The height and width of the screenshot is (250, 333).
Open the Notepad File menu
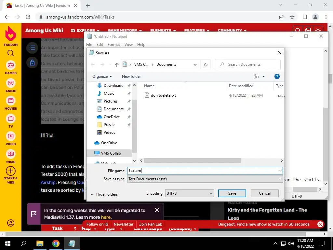89,44
